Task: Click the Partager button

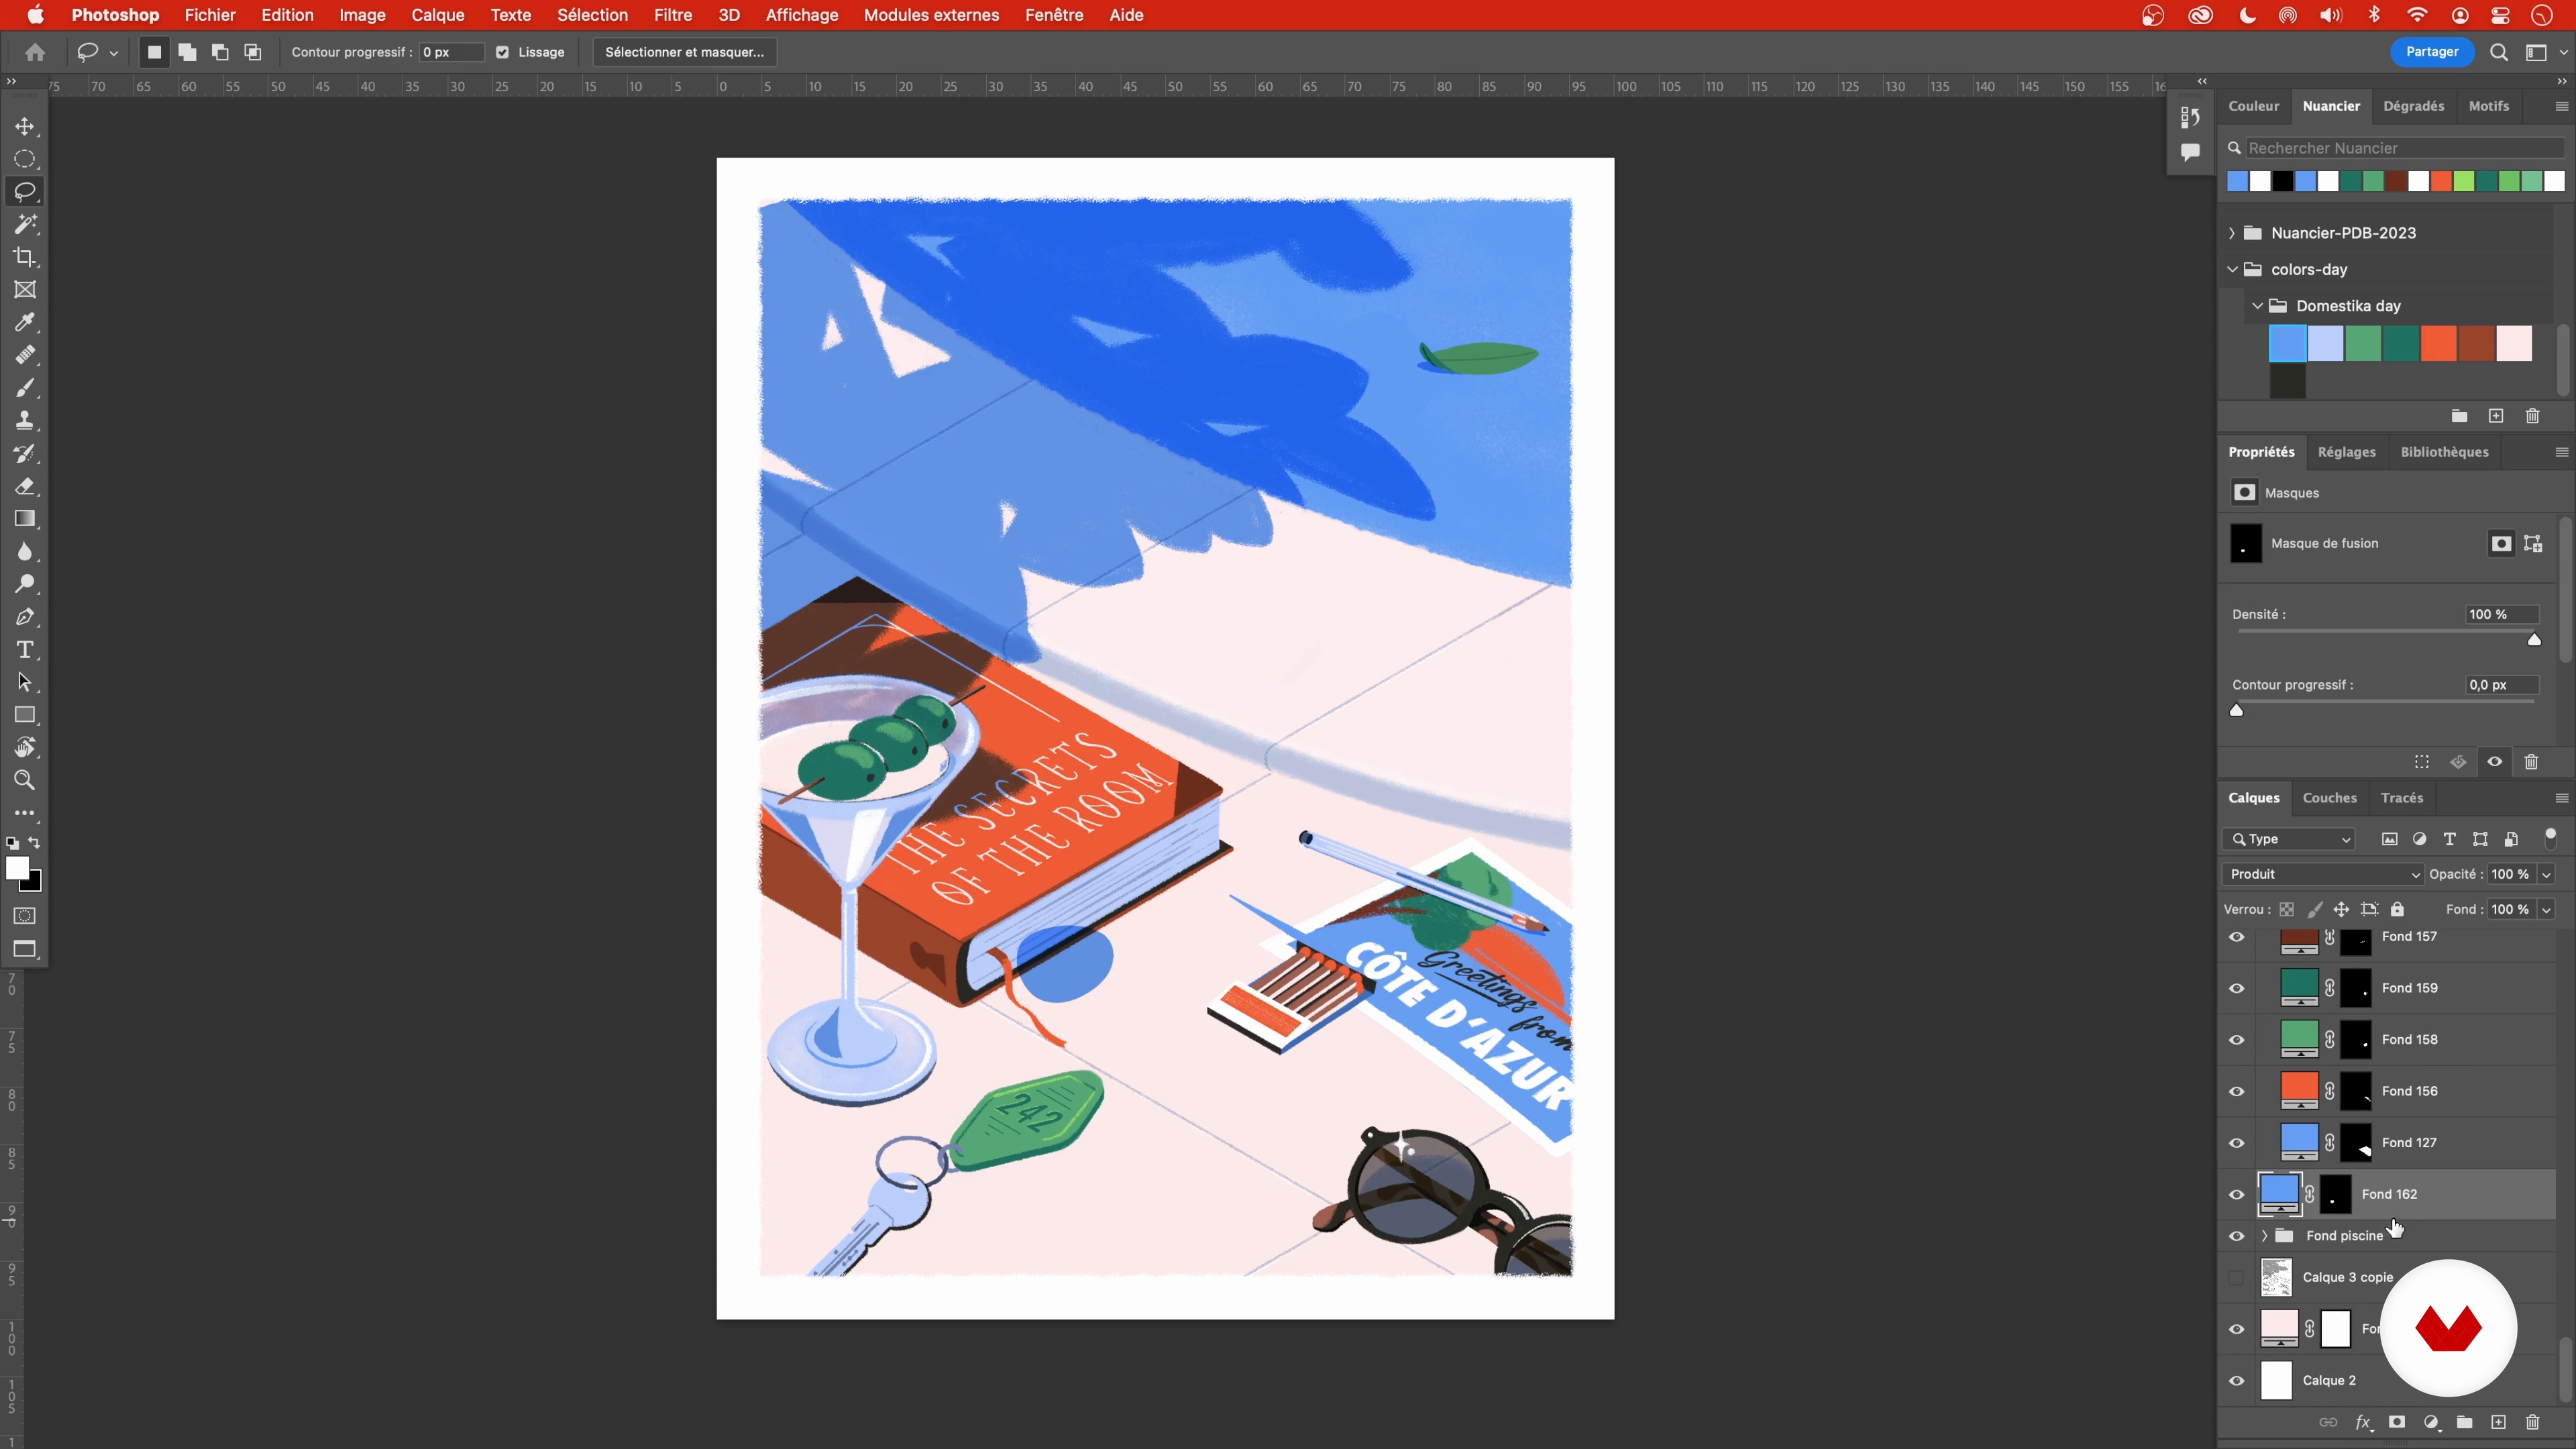Action: click(2432, 52)
